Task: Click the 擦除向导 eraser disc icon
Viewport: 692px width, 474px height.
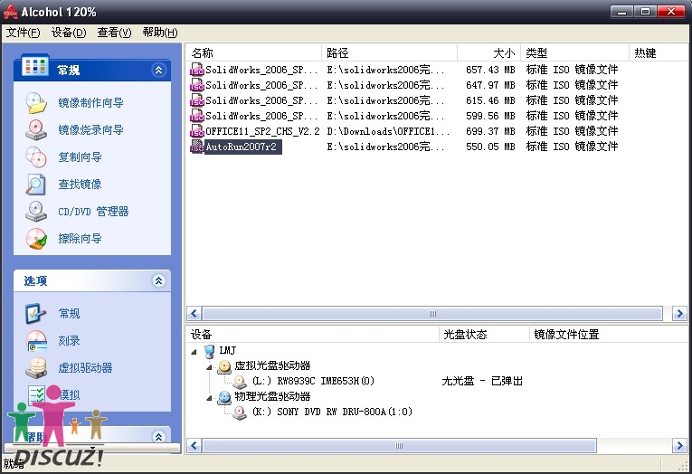Action: coord(36,238)
